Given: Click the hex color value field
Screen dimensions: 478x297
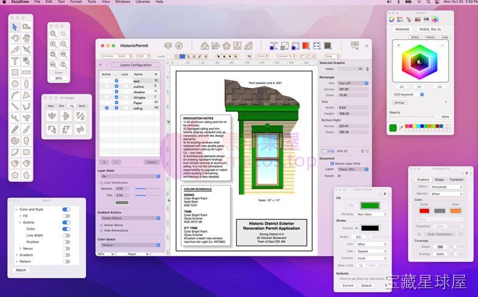Looking at the screenshot, I should (402, 29).
